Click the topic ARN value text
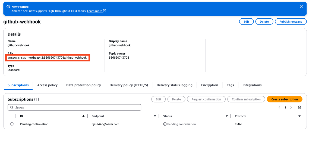The image size is (309, 148). [x=47, y=58]
